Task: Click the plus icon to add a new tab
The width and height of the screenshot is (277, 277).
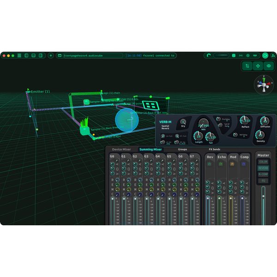Action: [x=51, y=55]
